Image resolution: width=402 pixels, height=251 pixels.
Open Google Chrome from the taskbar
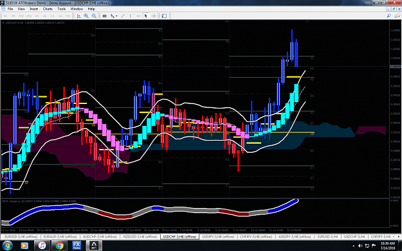click(x=59, y=246)
